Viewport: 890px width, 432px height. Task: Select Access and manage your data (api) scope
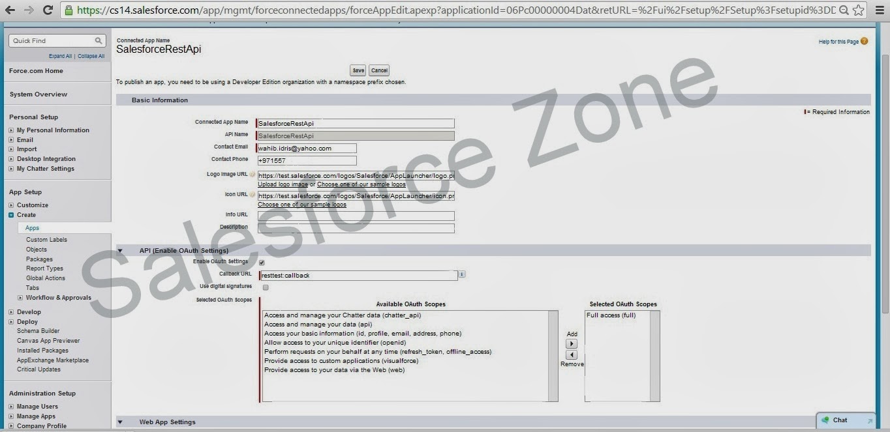coord(318,324)
